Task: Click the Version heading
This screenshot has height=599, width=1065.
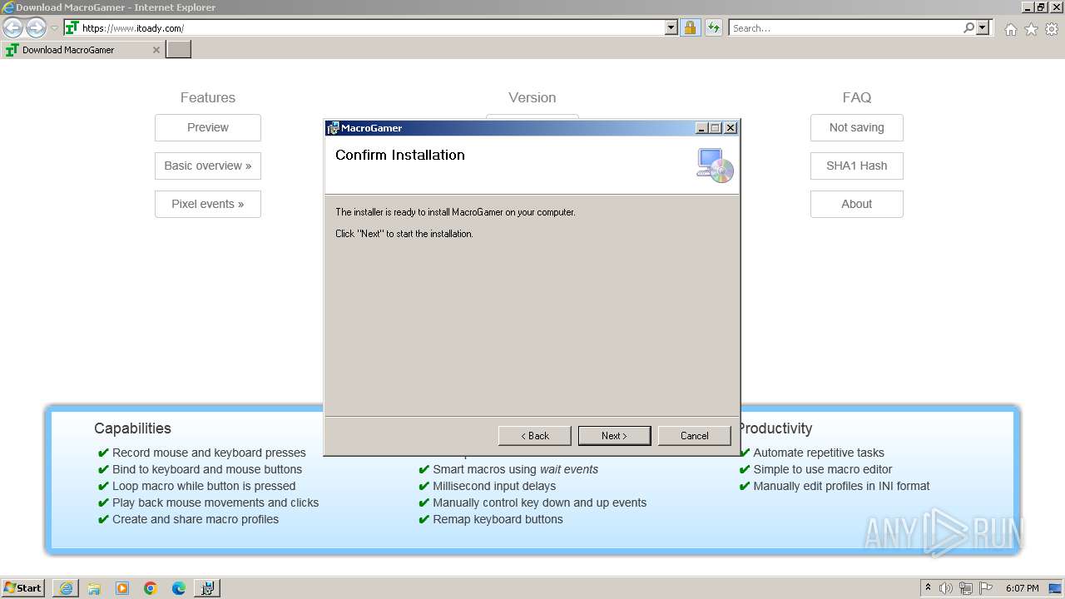Action: click(532, 97)
